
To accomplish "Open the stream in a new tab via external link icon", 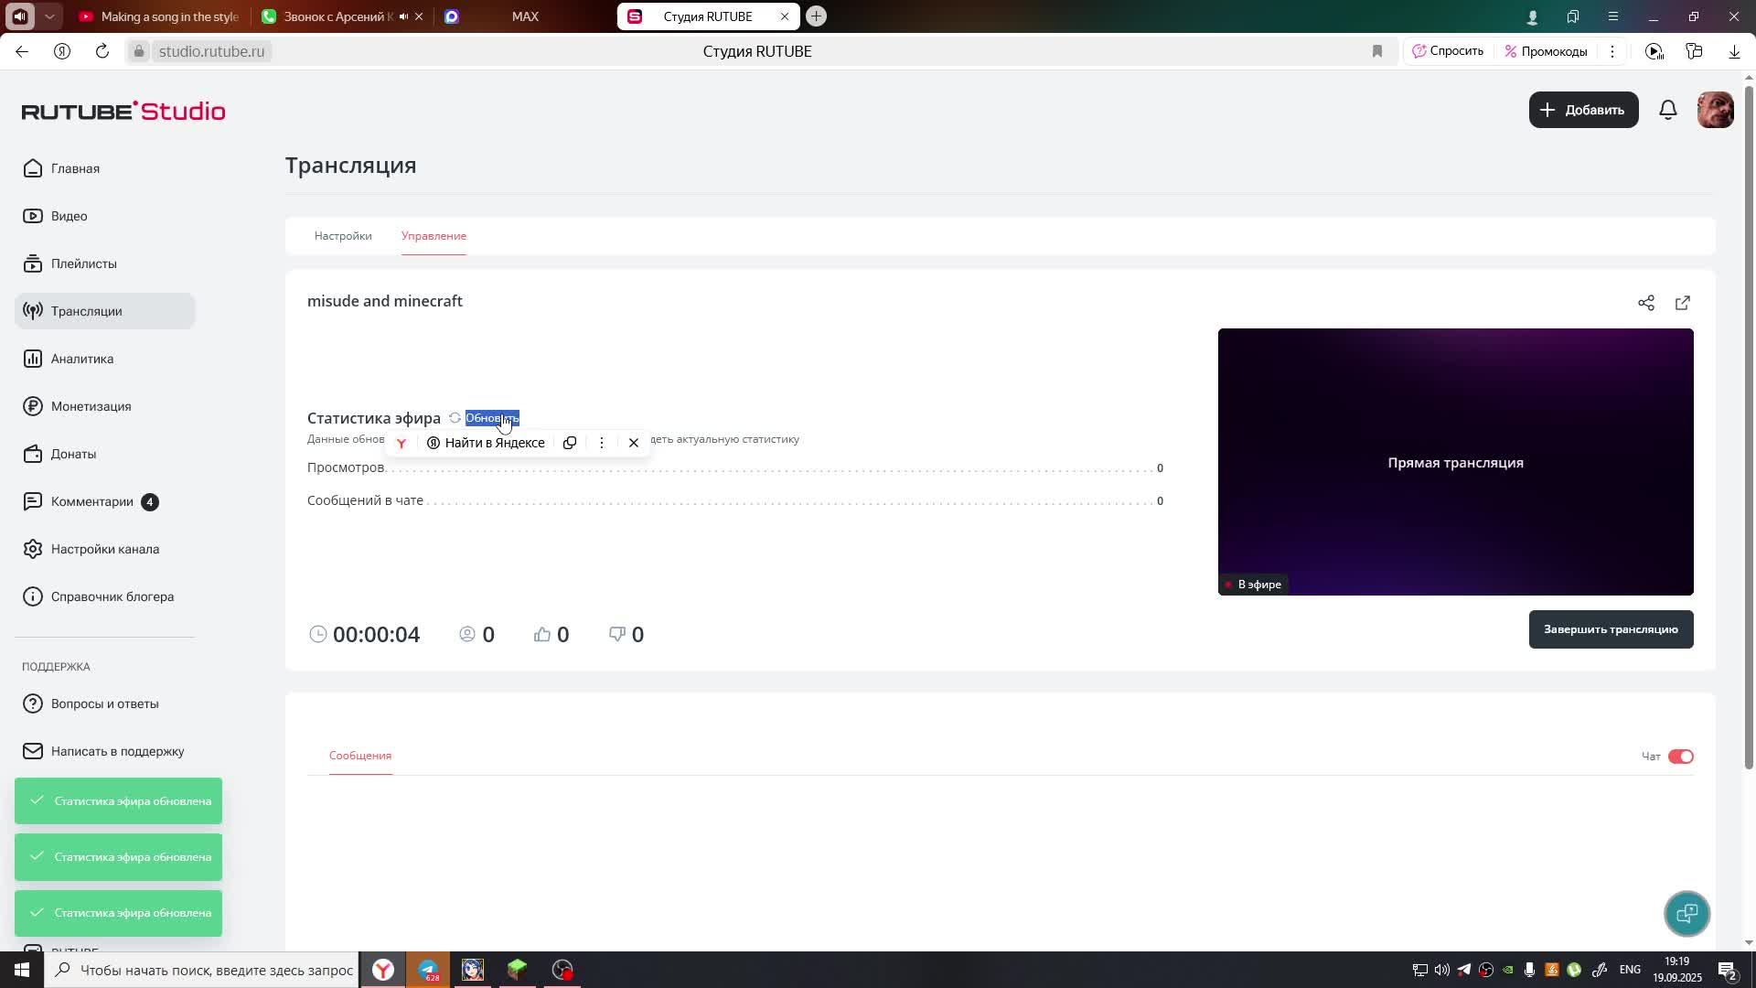I will point(1683,303).
